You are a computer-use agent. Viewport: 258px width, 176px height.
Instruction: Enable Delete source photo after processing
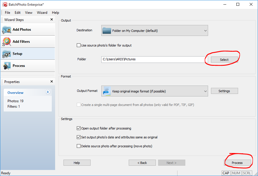79,146
